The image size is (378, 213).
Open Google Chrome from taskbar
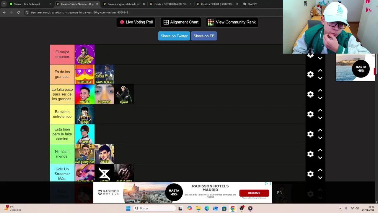[233, 208]
